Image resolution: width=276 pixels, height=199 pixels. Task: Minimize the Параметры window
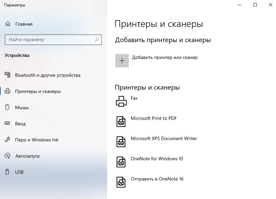tap(240, 5)
